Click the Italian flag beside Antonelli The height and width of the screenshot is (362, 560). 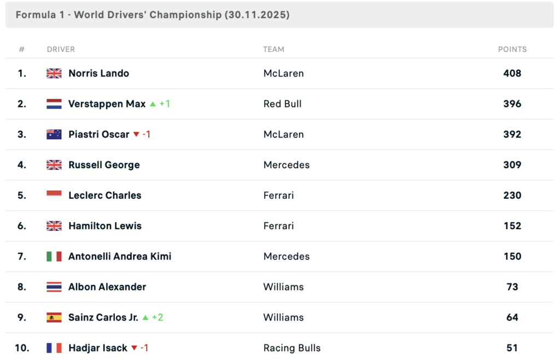pos(54,257)
